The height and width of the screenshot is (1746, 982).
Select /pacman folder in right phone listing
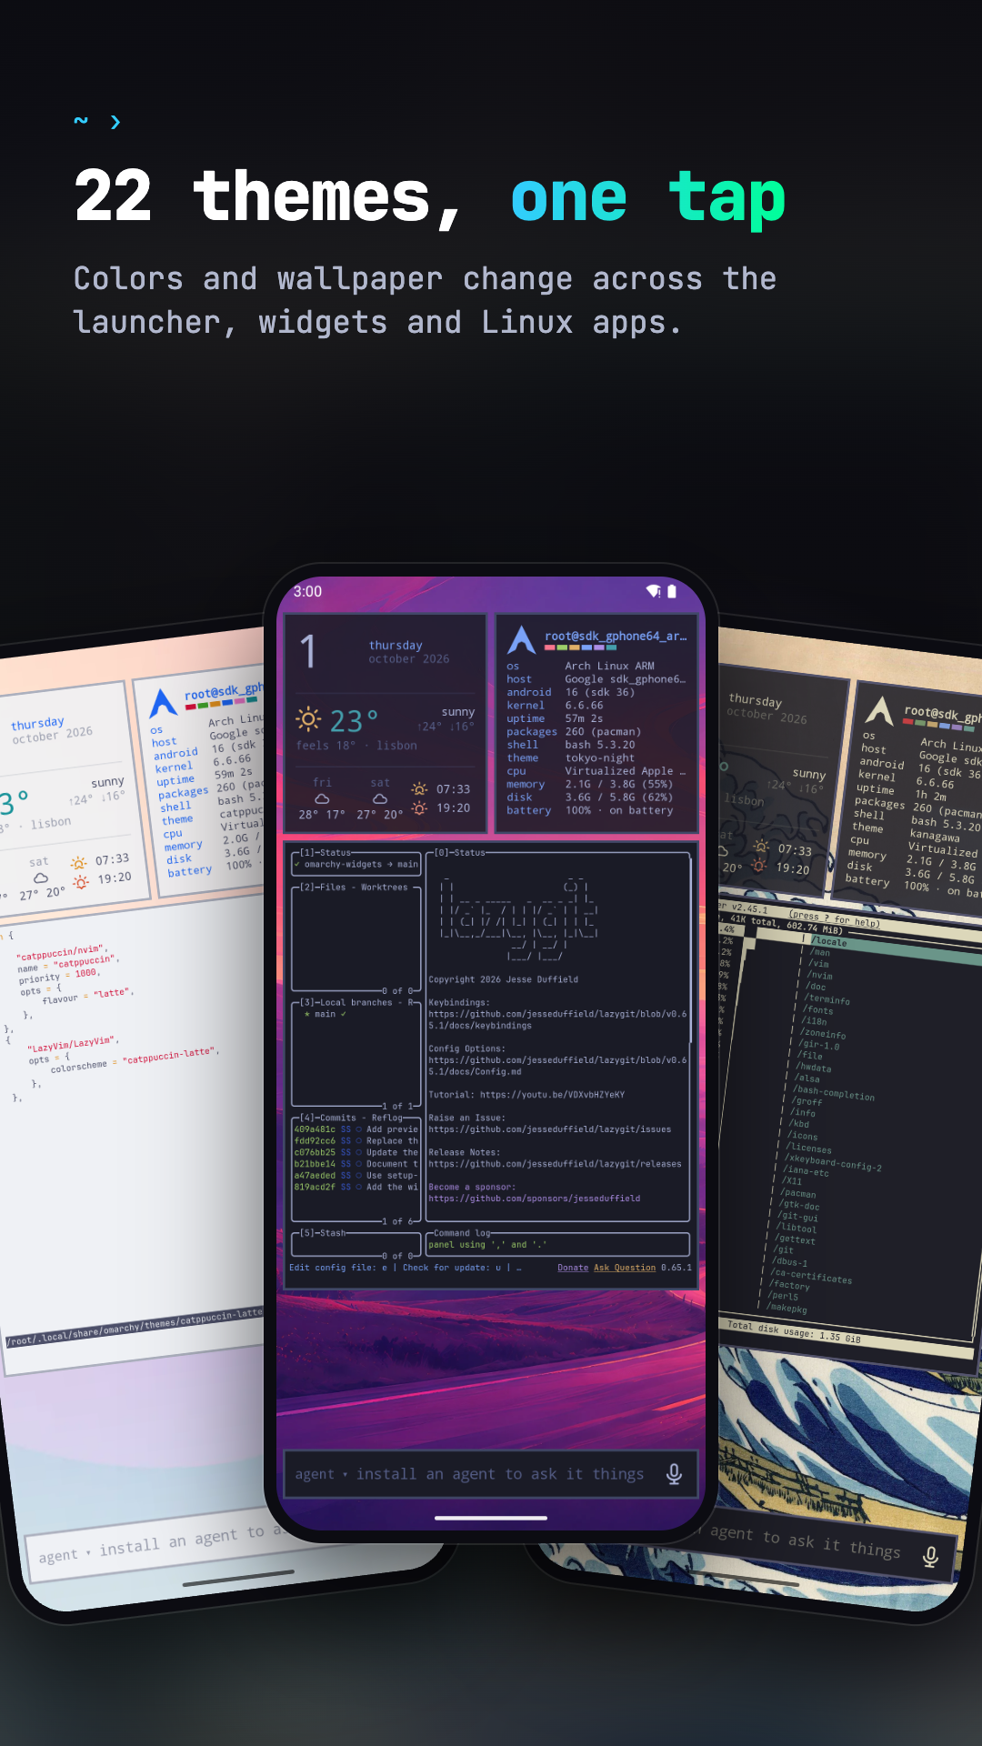798,1192
